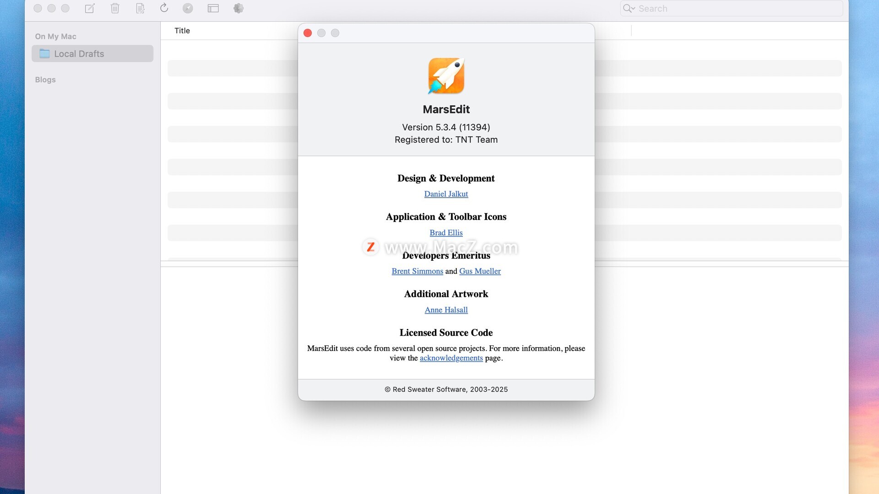Image resolution: width=879 pixels, height=494 pixels.
Task: Open the Anne Halsall link
Action: click(x=446, y=310)
